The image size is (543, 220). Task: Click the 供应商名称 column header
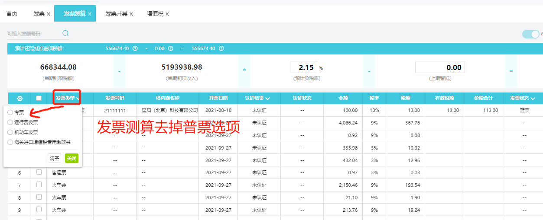pos(167,98)
